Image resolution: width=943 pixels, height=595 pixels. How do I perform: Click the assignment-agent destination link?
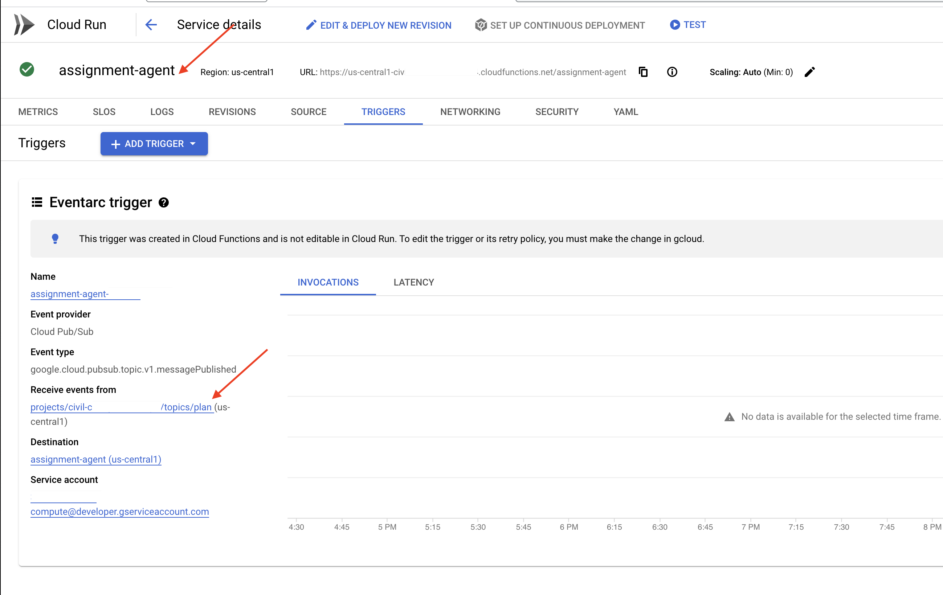point(95,460)
